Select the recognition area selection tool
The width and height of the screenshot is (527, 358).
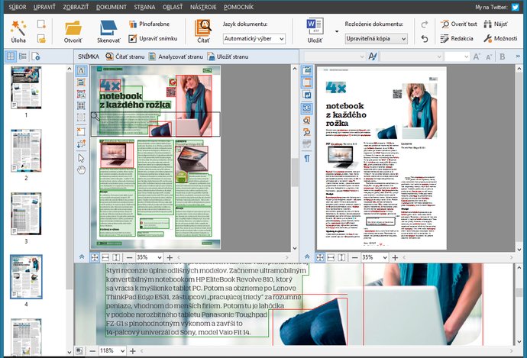(x=81, y=118)
